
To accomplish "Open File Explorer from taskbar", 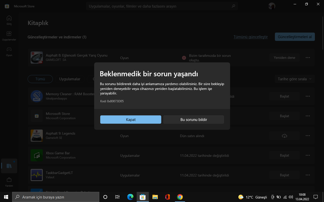I will pyautogui.click(x=155, y=197).
